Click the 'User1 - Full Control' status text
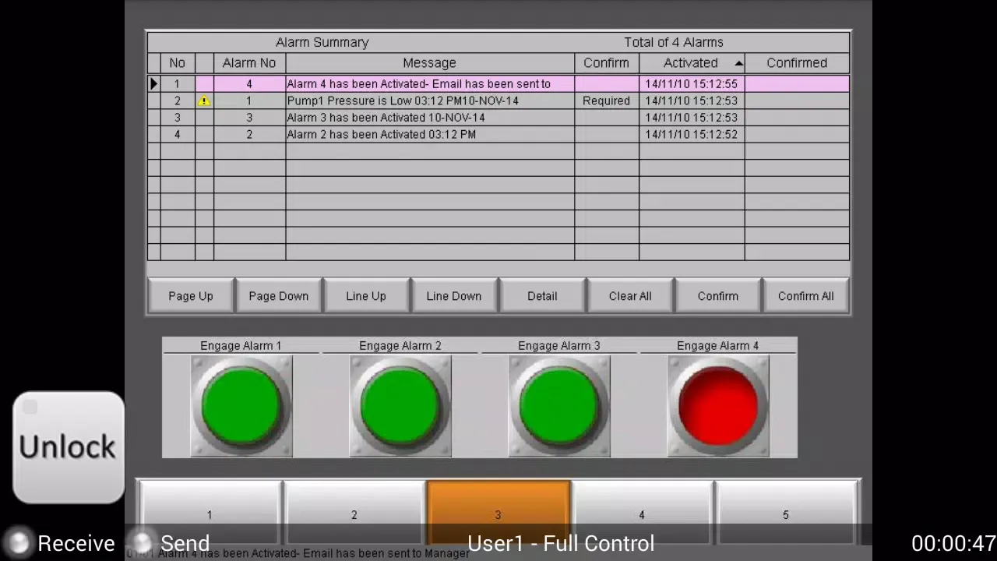This screenshot has width=997, height=561. 561,543
